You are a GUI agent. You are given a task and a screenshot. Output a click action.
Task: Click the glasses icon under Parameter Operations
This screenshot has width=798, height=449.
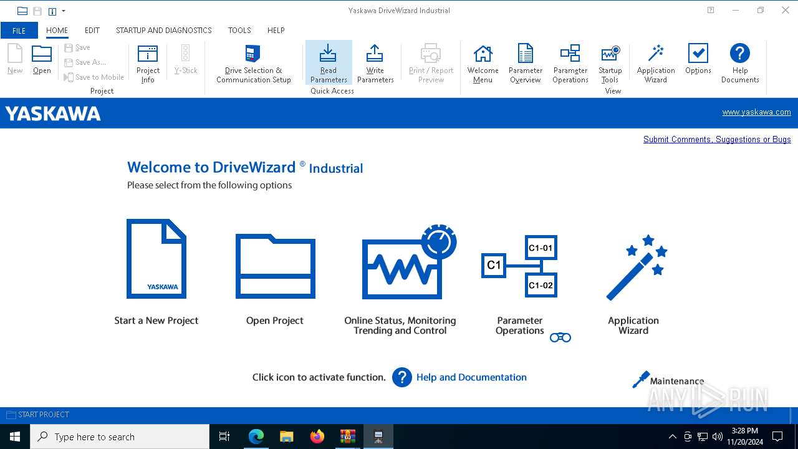(560, 337)
